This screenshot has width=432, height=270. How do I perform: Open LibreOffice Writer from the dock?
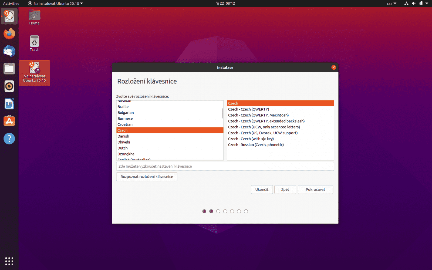point(9,104)
